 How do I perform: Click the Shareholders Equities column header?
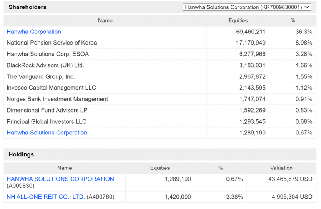tap(238, 20)
